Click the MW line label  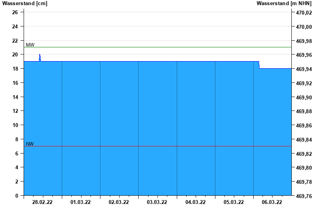click(30, 45)
